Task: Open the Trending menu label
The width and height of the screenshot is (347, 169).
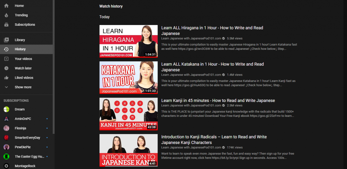Action: point(21,15)
